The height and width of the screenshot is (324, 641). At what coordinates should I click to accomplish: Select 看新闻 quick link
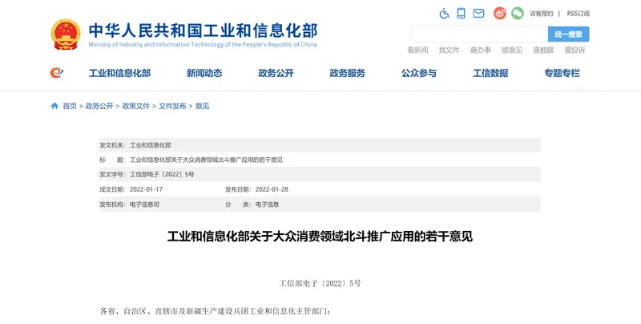(x=417, y=50)
